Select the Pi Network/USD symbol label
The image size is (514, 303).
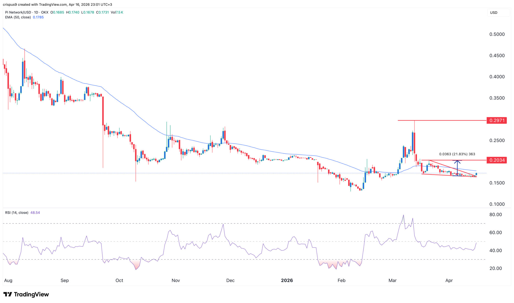19,12
